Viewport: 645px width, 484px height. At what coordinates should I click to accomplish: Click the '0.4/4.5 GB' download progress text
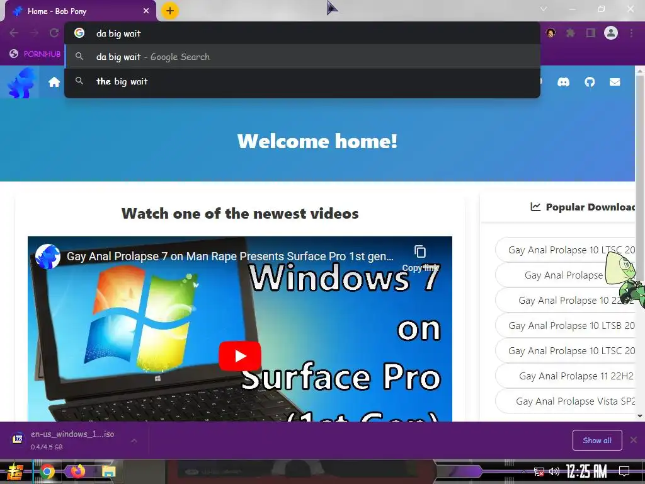47,447
